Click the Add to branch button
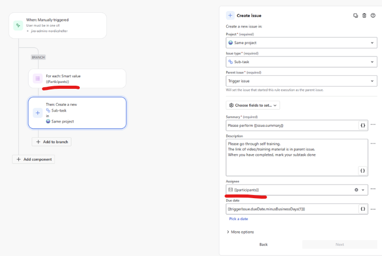Image resolution: width=382 pixels, height=256 pixels. [51, 142]
